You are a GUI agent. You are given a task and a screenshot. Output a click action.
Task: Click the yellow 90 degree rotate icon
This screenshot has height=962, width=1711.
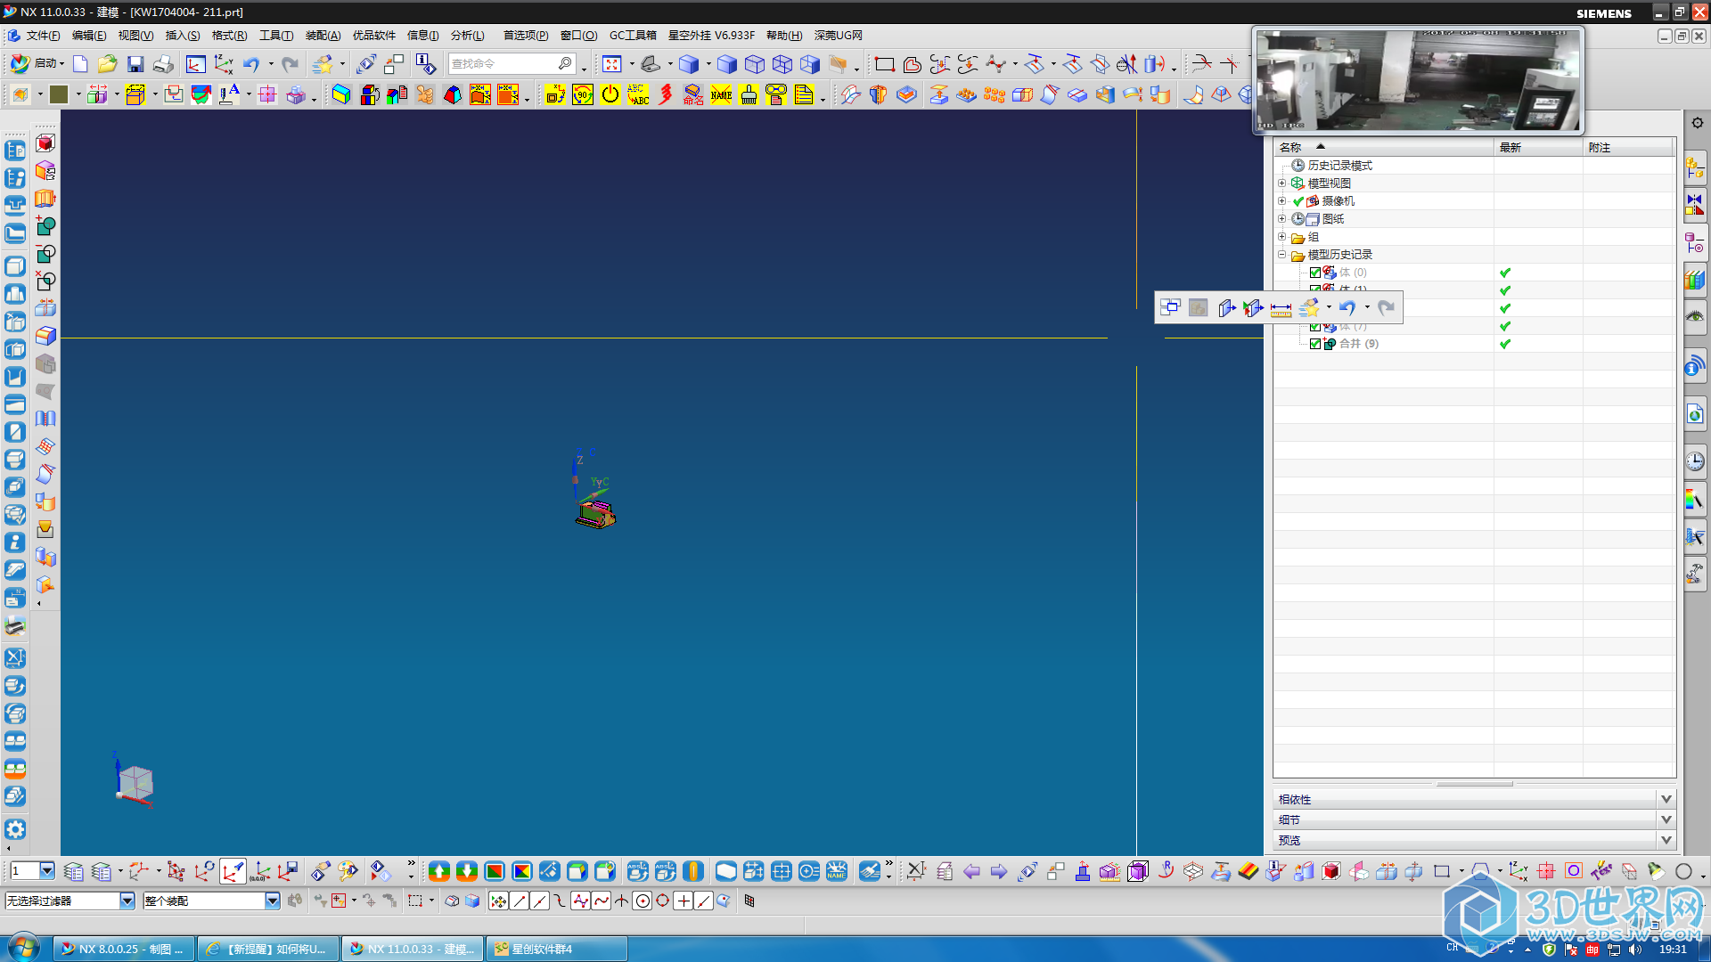(x=583, y=94)
